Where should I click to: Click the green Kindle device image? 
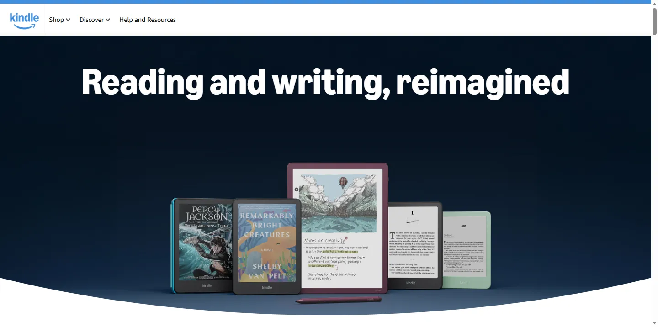point(467,250)
